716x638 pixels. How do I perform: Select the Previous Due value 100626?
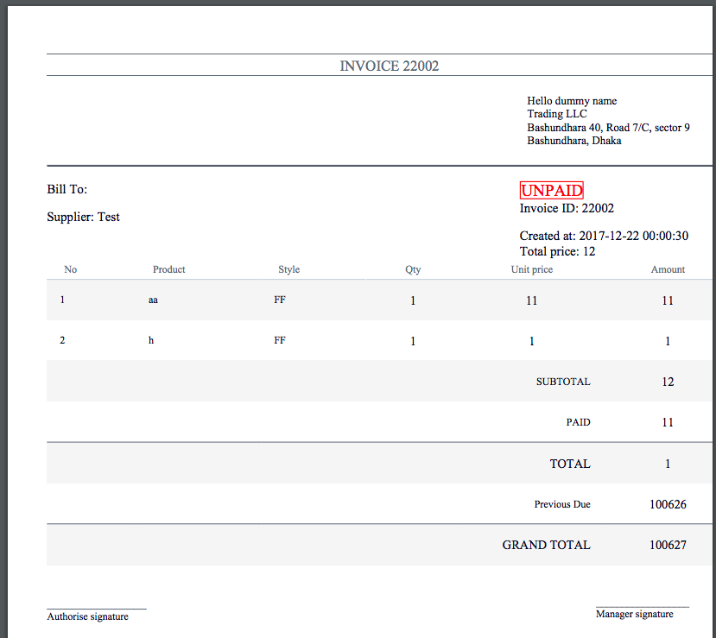pos(668,504)
